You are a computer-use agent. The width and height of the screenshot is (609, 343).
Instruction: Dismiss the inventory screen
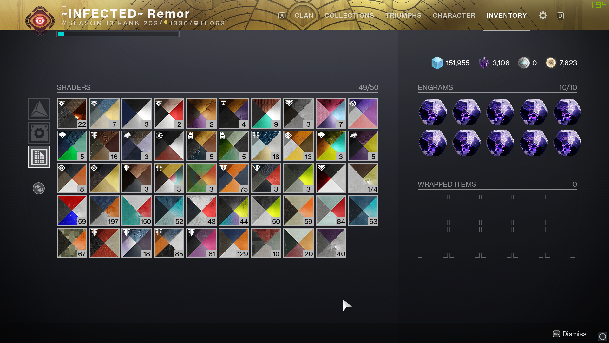point(574,334)
